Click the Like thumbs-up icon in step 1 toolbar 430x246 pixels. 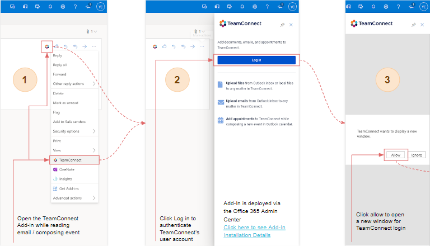click(x=56, y=46)
